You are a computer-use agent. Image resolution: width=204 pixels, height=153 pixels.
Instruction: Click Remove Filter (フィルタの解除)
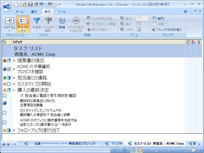48,24
